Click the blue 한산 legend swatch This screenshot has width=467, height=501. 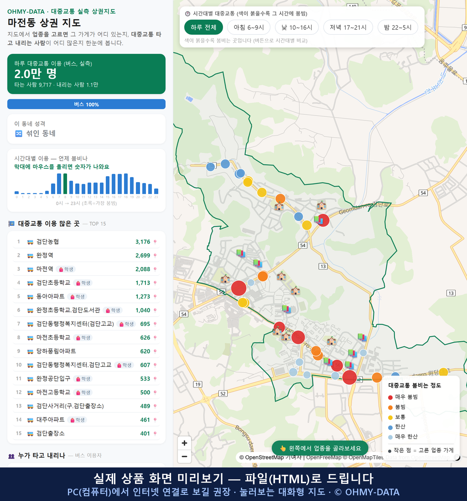coord(390,427)
